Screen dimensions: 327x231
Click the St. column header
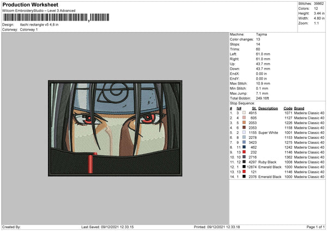point(254,108)
